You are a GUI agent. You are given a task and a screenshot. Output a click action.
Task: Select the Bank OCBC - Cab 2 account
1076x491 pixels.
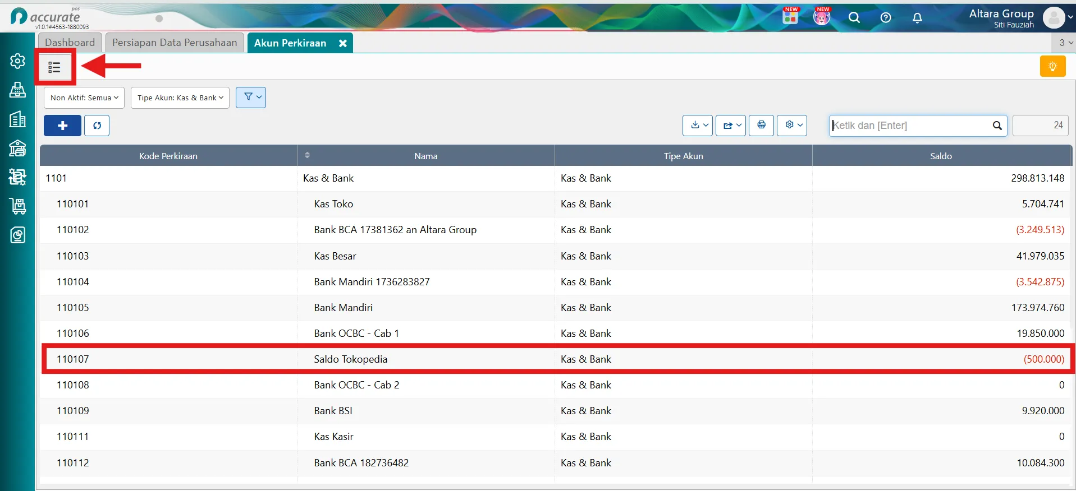pyautogui.click(x=555, y=385)
